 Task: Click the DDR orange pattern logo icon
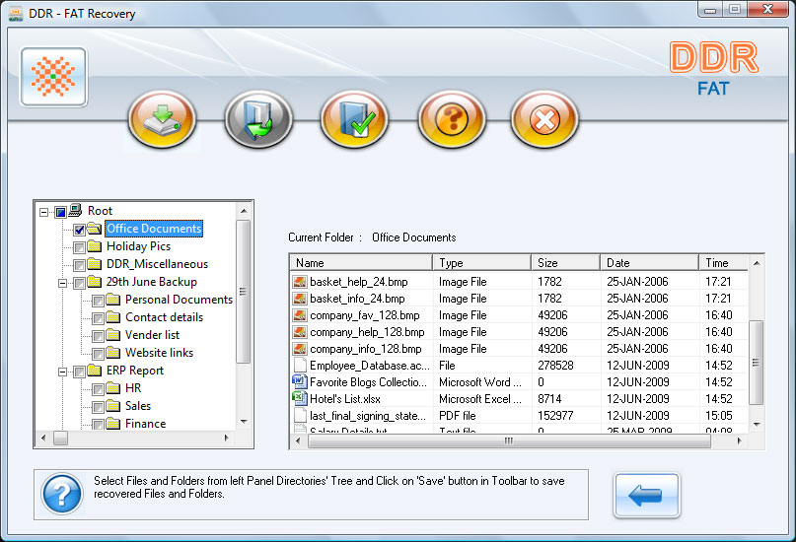tap(53, 77)
